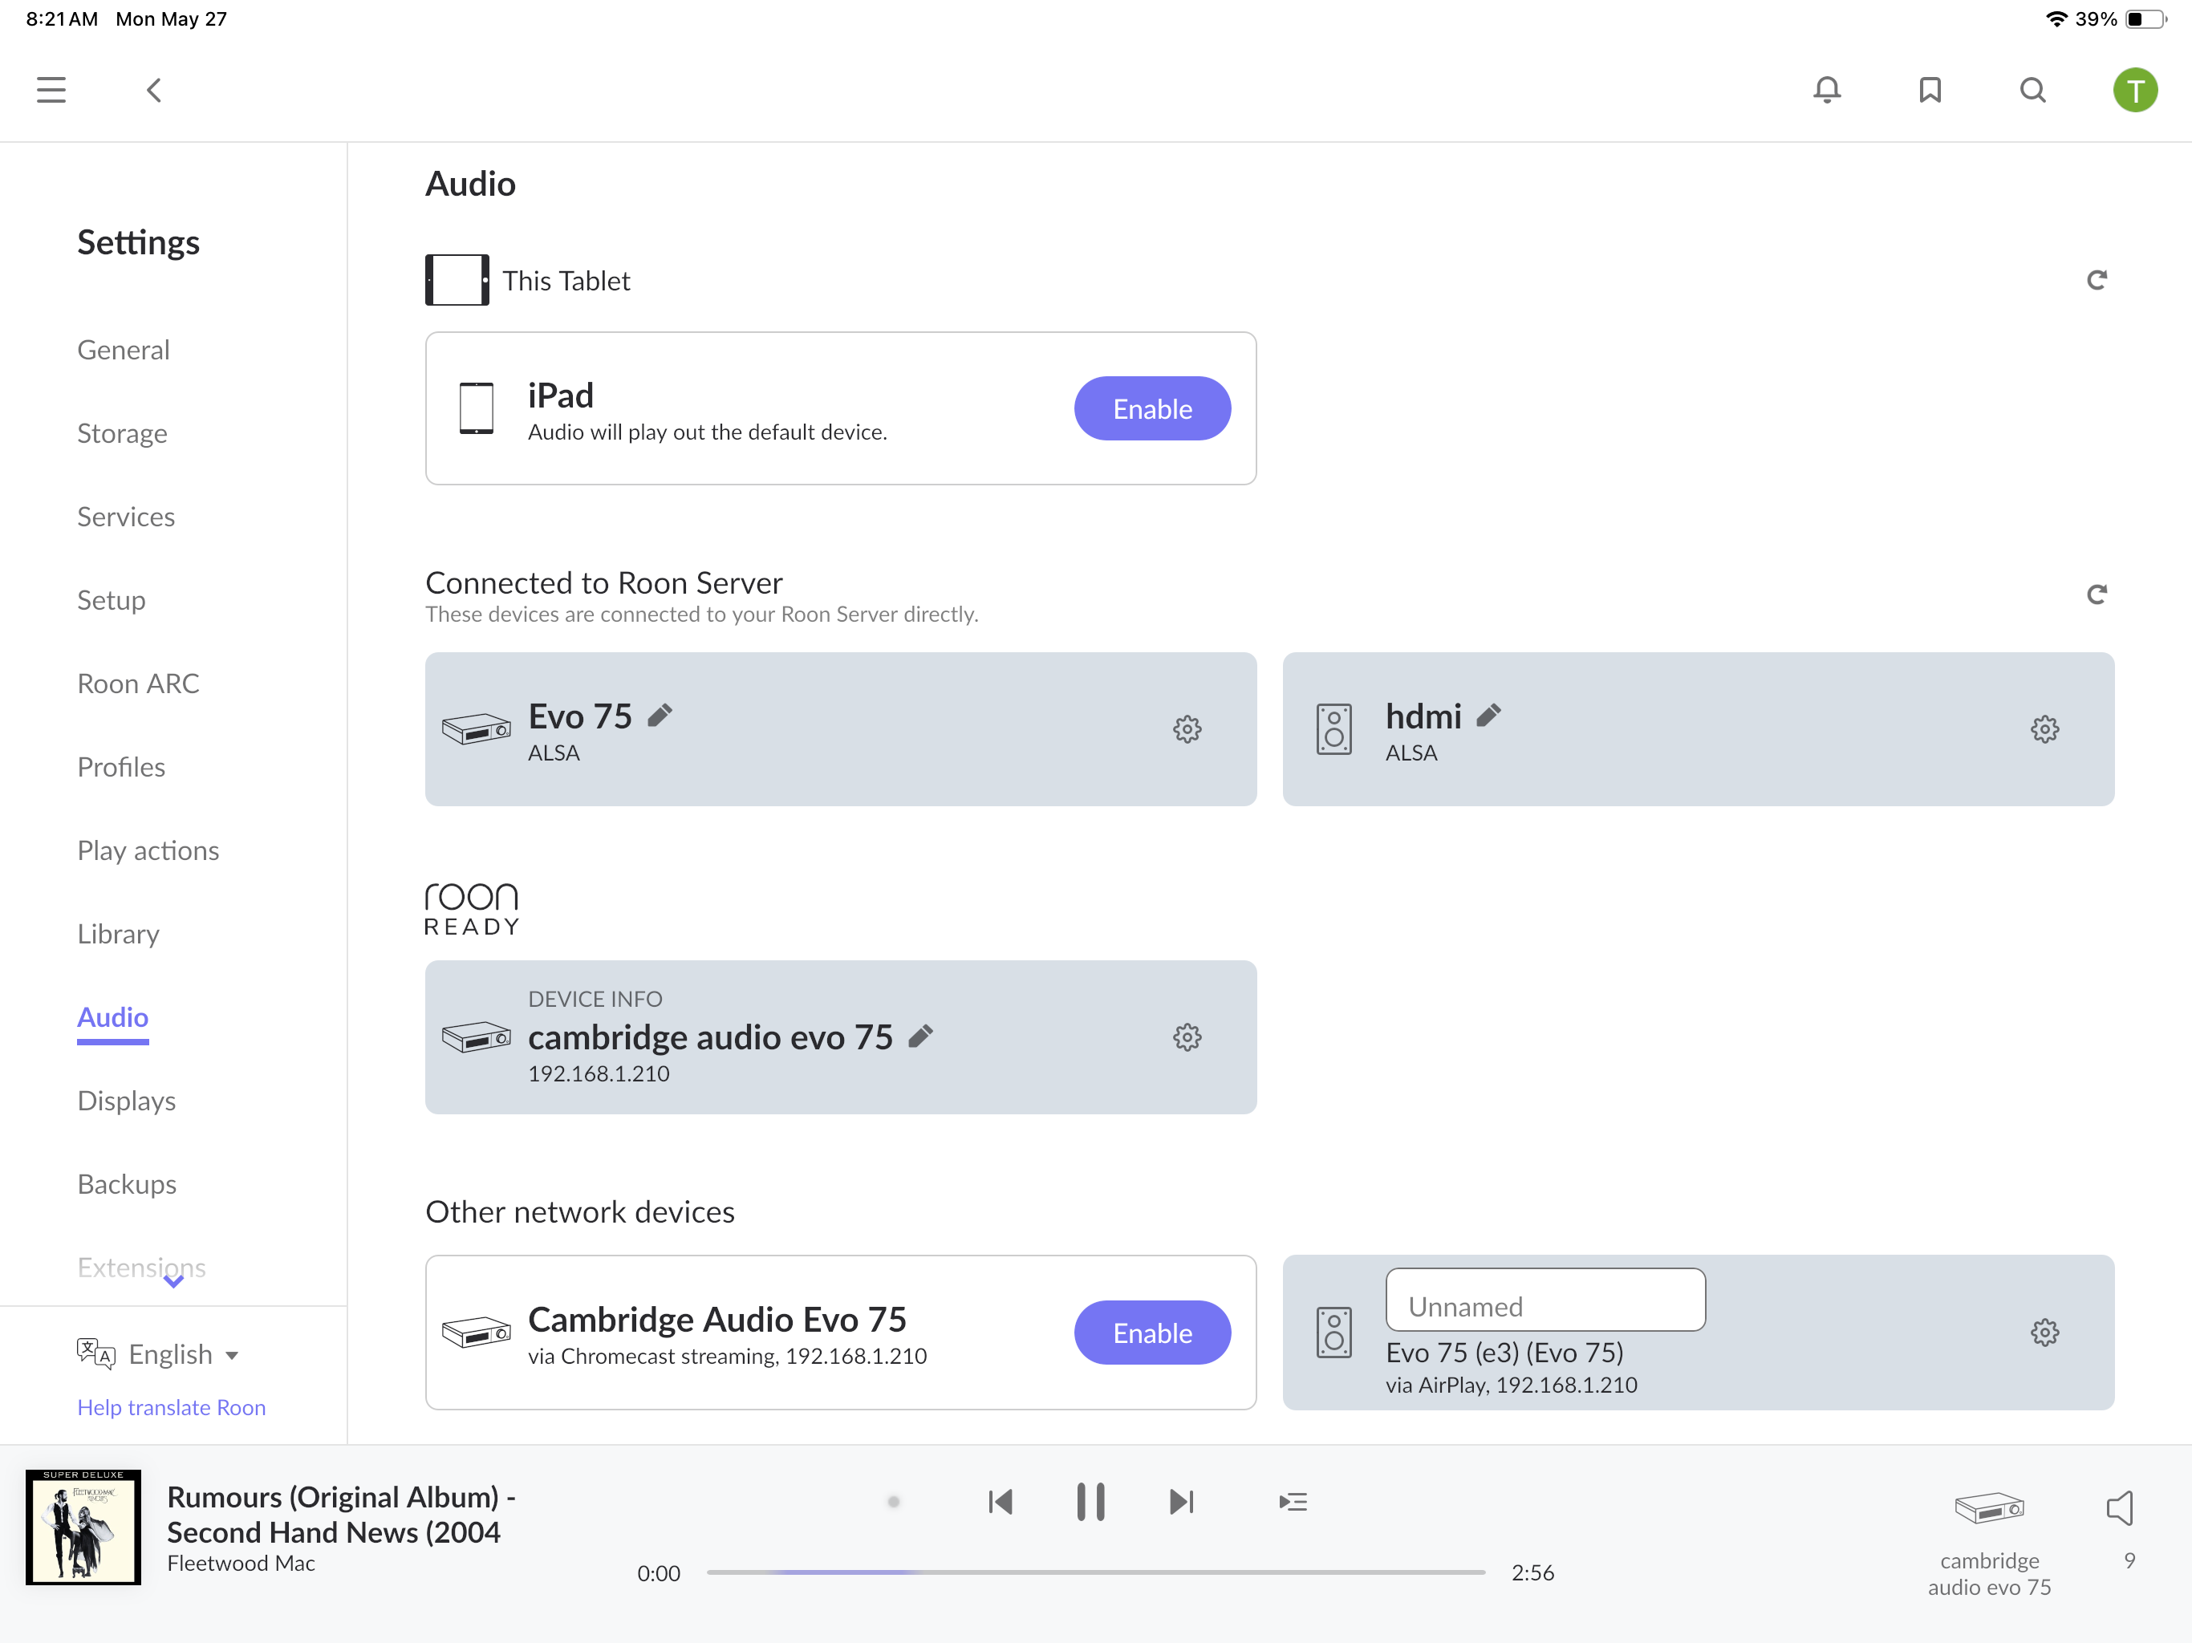The width and height of the screenshot is (2192, 1643).
Task: Click the wifi status icon
Action: point(2056,18)
